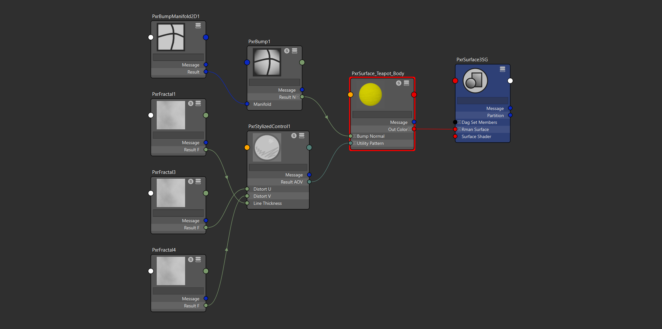
Task: Select the Line Thickness input on PxrStylizedControl1
Action: click(268, 203)
